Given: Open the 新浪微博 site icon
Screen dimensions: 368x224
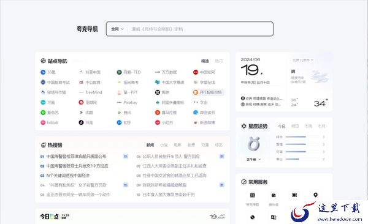Looking at the screenshot, I should (x=196, y=122).
